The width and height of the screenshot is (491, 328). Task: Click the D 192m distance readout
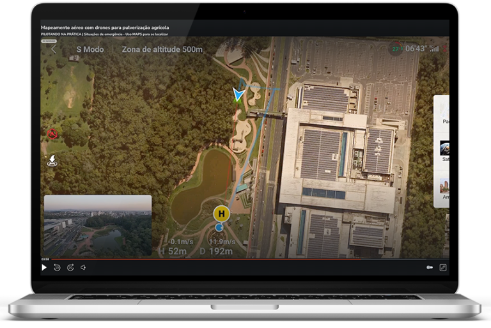(216, 251)
